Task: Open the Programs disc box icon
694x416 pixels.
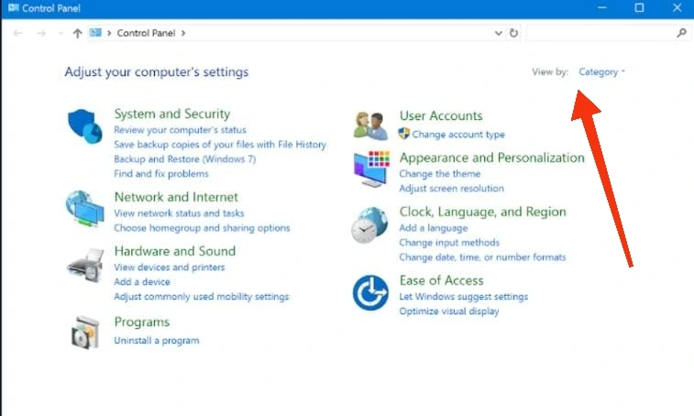Action: (x=85, y=333)
